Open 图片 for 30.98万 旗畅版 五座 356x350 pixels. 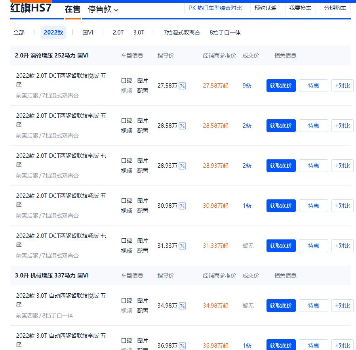(143, 201)
